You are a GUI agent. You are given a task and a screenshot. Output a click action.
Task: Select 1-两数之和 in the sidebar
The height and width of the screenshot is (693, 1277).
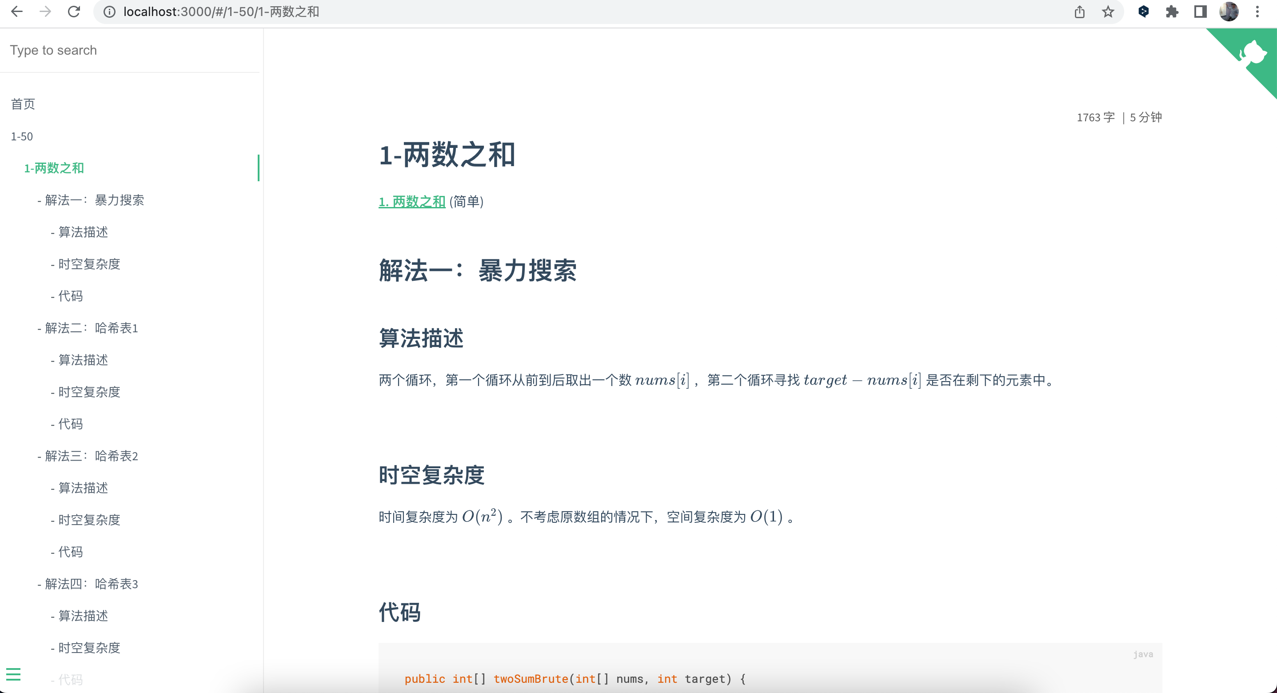(54, 168)
